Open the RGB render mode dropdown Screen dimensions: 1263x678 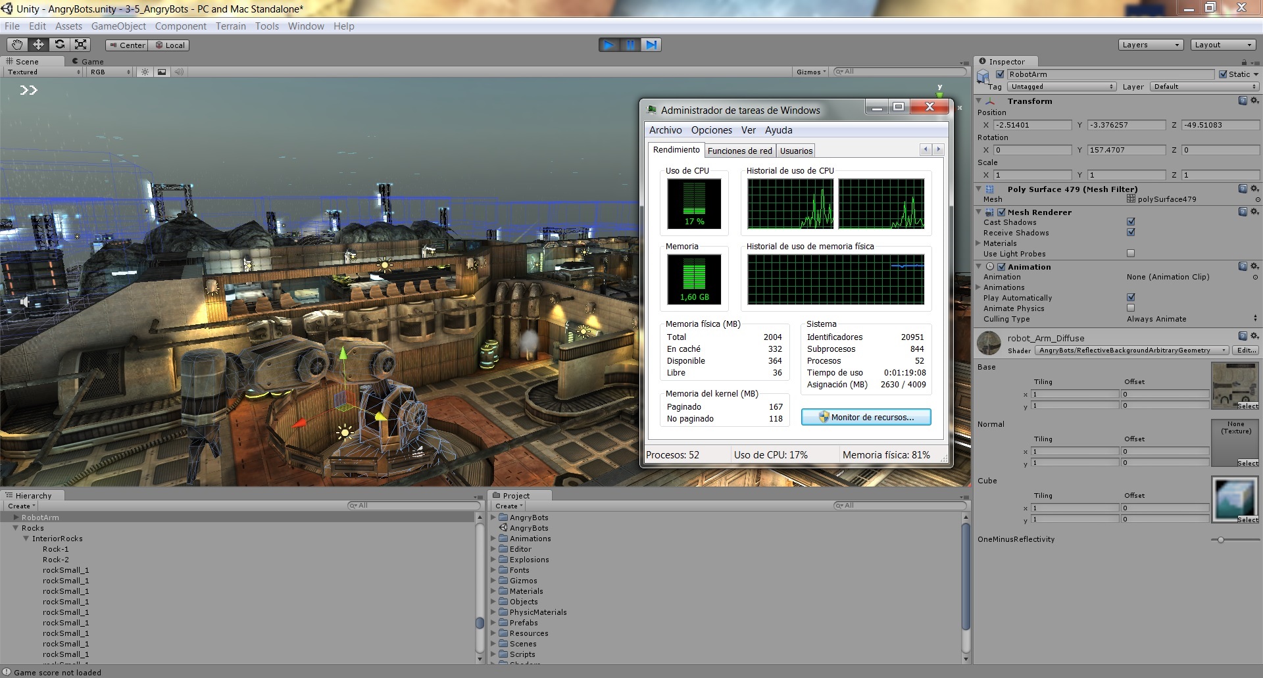tap(110, 72)
